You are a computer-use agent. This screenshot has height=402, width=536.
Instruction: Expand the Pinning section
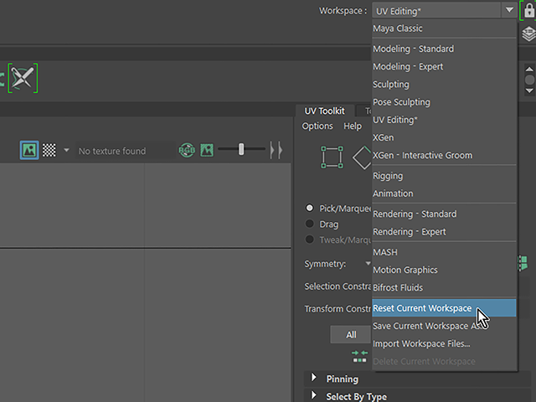coord(313,378)
